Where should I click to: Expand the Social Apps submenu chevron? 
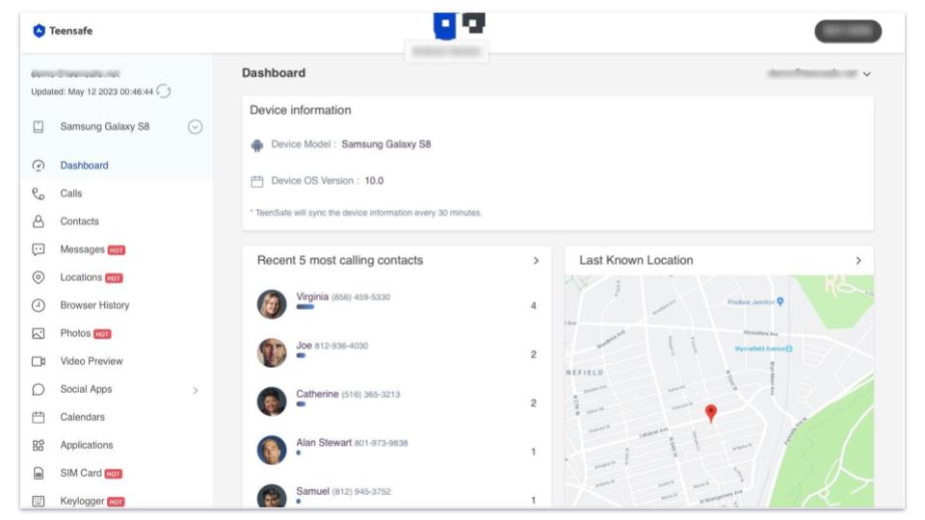196,390
